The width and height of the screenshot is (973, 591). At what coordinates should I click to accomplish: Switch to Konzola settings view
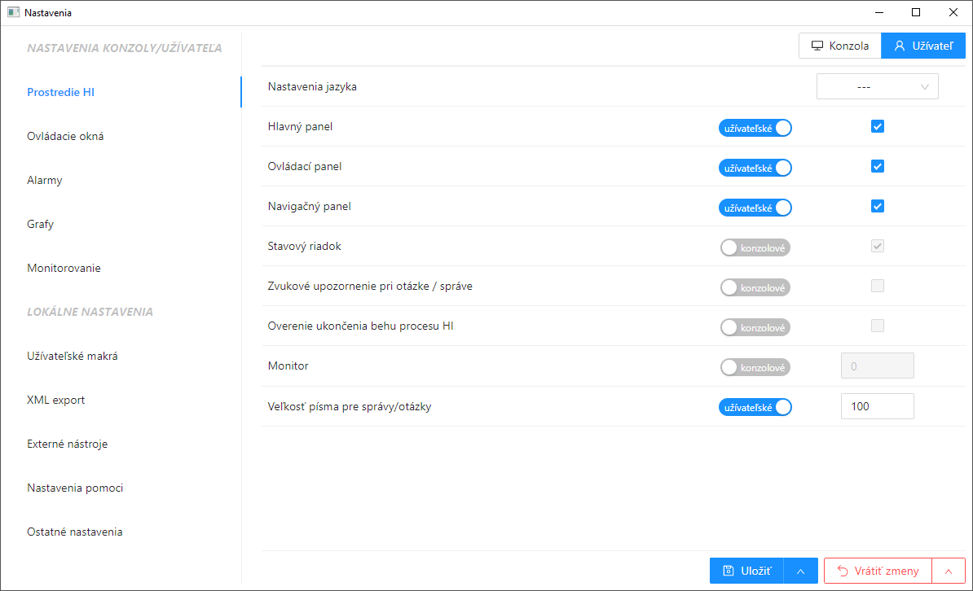click(x=839, y=46)
